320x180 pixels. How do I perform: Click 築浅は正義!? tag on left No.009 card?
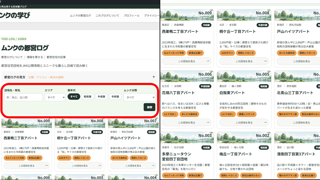35,158
